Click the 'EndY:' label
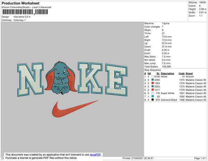 148,53
